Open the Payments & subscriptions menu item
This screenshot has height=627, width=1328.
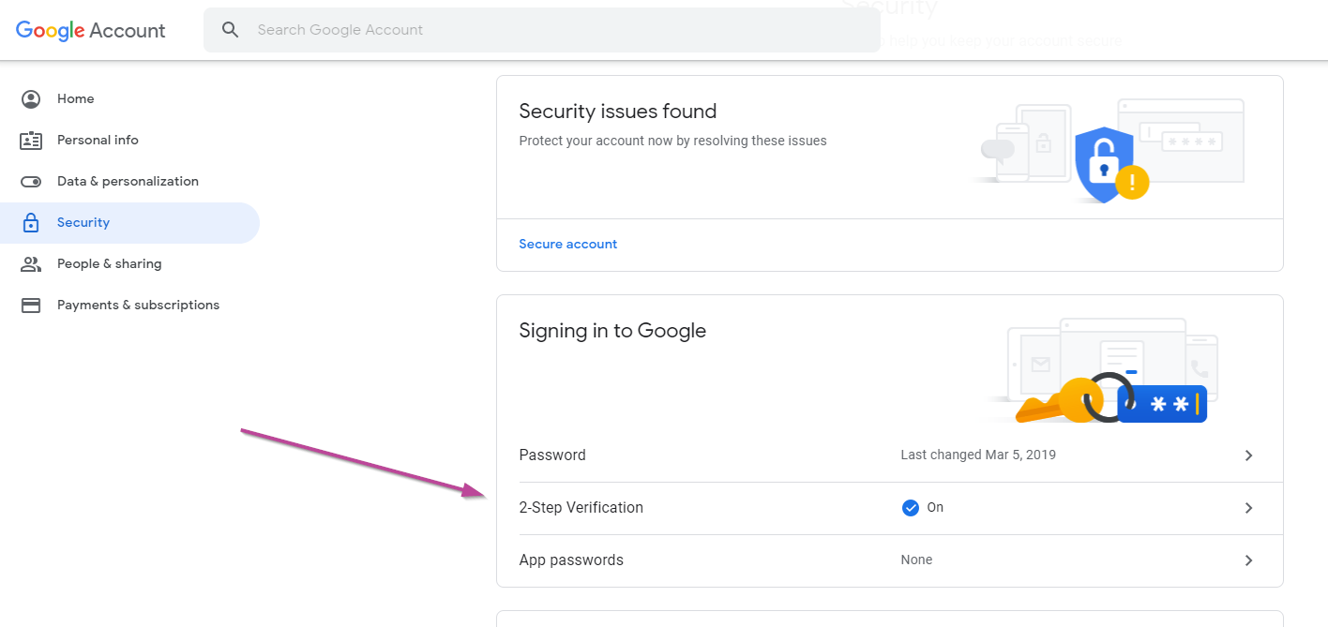point(138,306)
